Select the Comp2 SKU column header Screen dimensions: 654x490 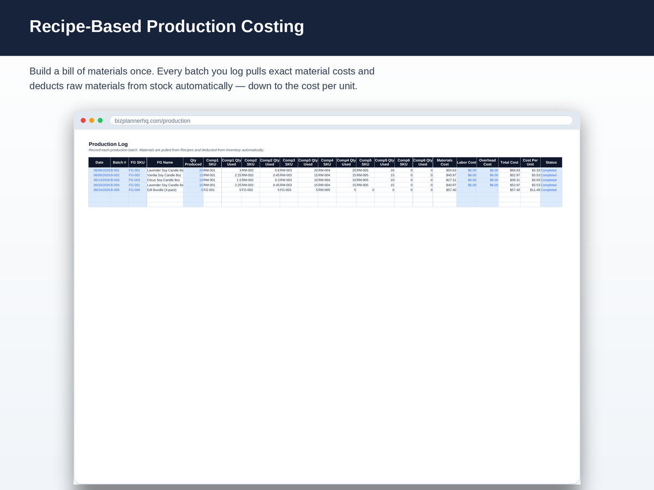pyautogui.click(x=251, y=162)
